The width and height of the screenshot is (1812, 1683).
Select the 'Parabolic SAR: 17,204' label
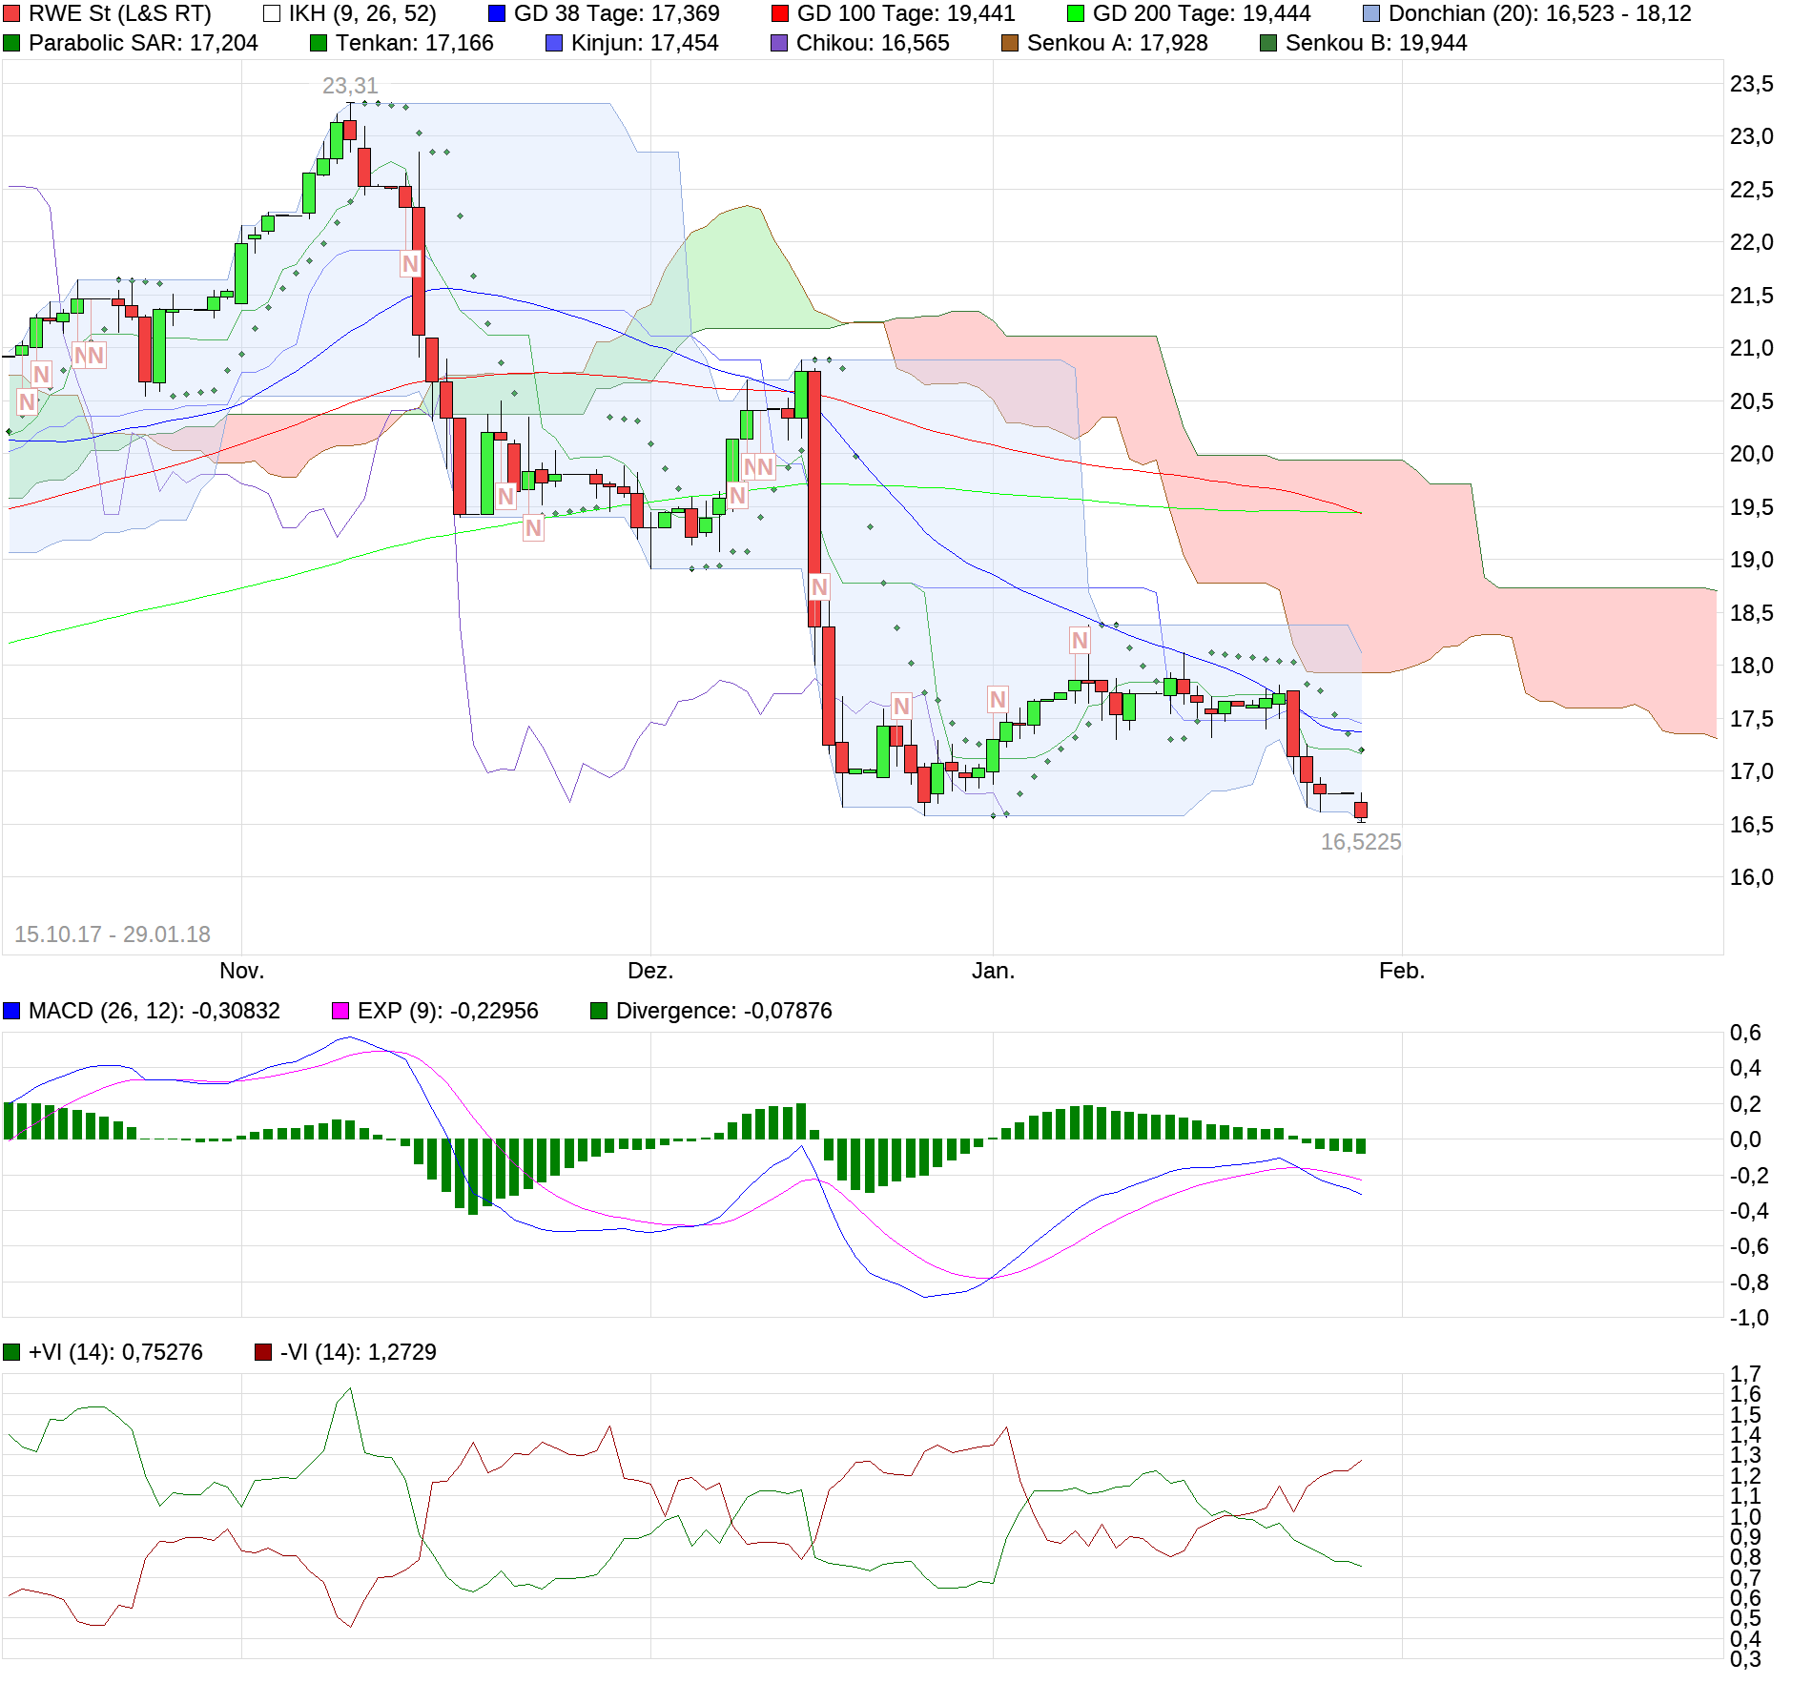pyautogui.click(x=143, y=43)
